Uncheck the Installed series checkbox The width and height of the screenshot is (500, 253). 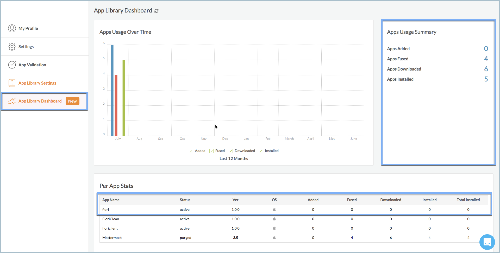point(261,151)
